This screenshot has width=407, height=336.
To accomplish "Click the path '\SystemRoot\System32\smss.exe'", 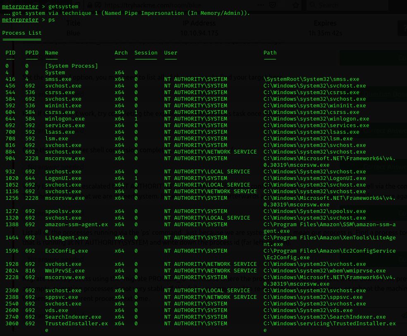I will (311, 79).
